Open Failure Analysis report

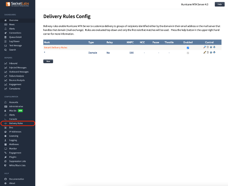17,76
